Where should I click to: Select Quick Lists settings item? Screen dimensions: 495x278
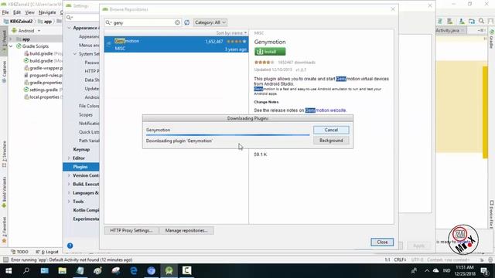click(x=89, y=132)
